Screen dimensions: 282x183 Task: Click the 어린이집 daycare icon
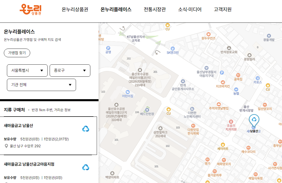point(128,92)
